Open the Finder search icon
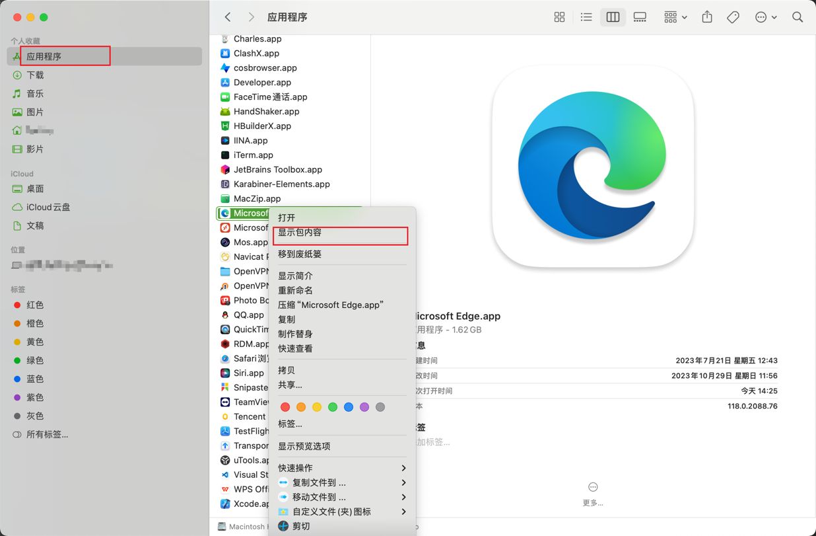This screenshot has height=536, width=816. [798, 17]
